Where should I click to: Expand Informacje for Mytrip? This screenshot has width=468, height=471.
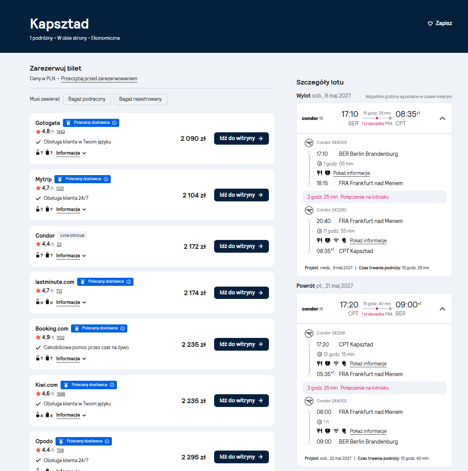coord(71,209)
